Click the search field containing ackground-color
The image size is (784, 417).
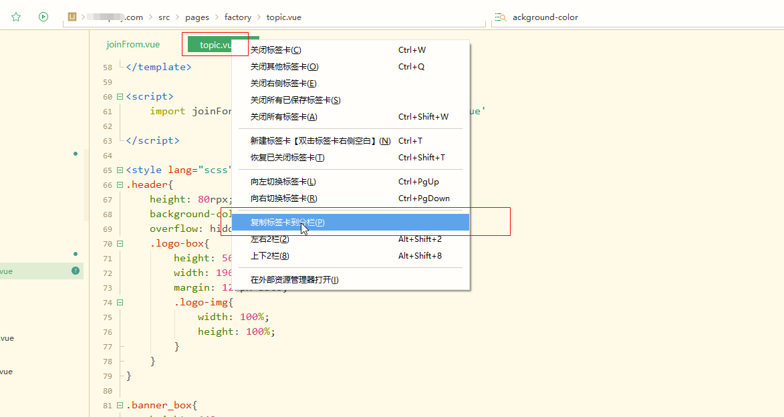(638, 17)
